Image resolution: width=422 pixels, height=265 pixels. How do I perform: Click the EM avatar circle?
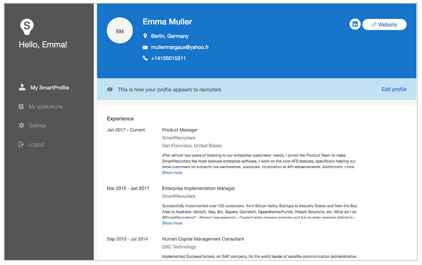[x=120, y=30]
